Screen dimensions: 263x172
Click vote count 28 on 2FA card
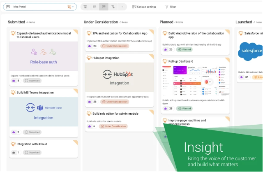(95, 46)
